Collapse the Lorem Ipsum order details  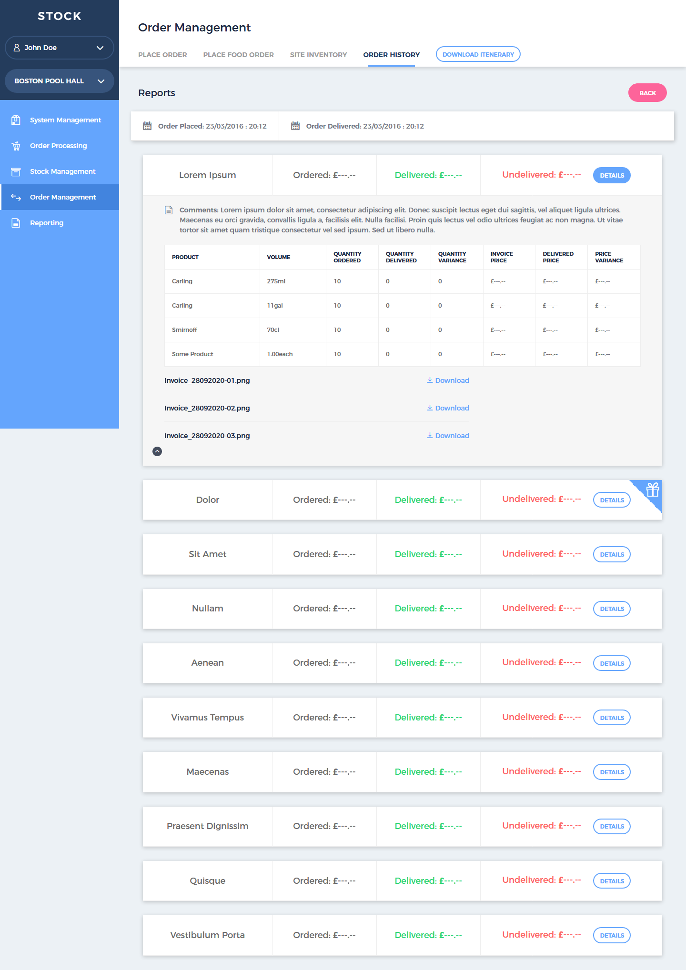tap(157, 451)
